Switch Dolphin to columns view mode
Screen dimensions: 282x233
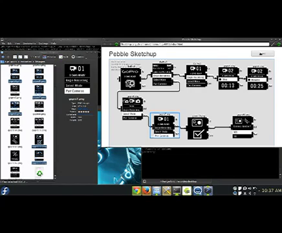point(26,57)
